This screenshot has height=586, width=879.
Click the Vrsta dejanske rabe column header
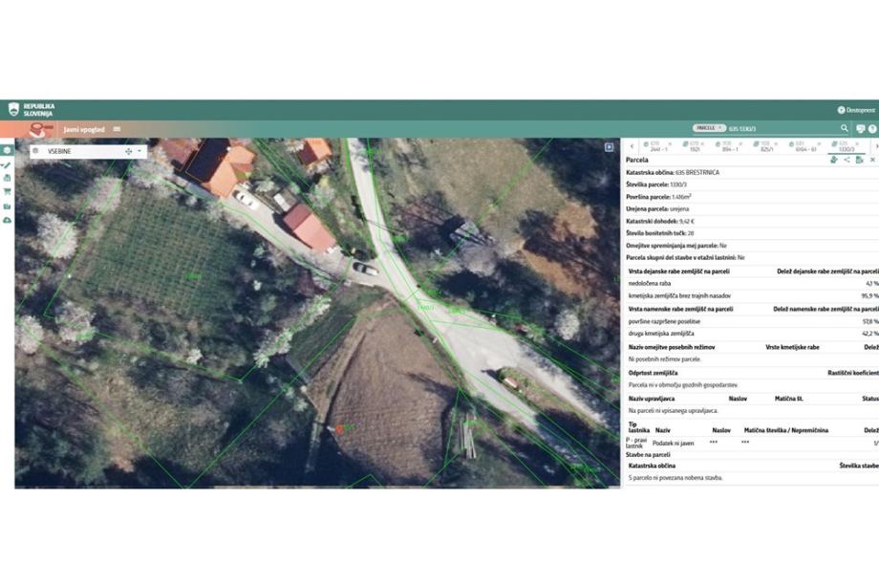pyautogui.click(x=679, y=271)
